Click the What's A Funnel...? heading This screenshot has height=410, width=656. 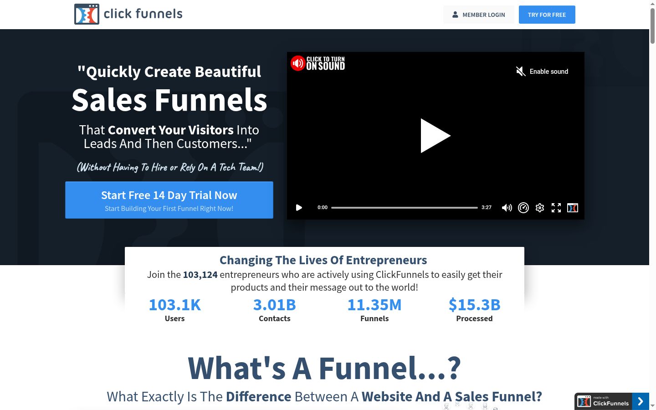(x=324, y=368)
